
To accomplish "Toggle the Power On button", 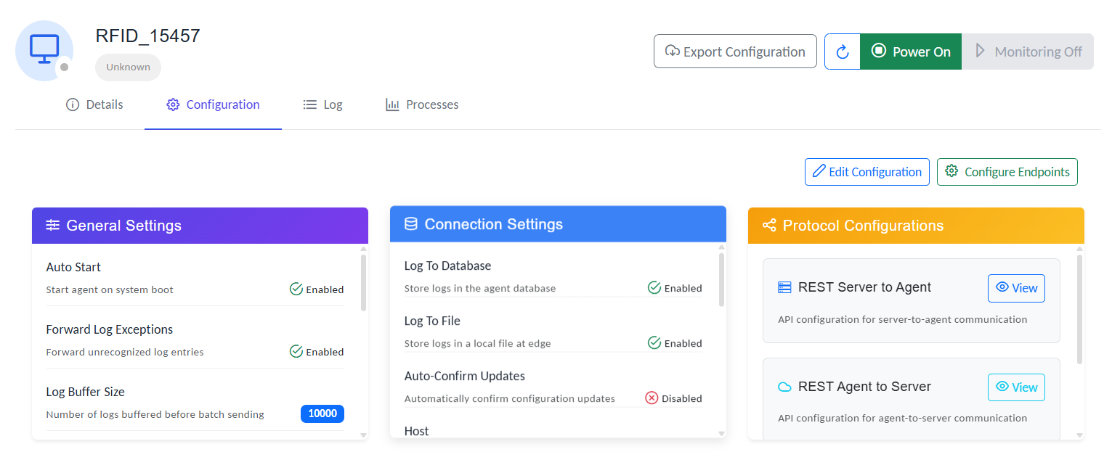I will (x=911, y=52).
